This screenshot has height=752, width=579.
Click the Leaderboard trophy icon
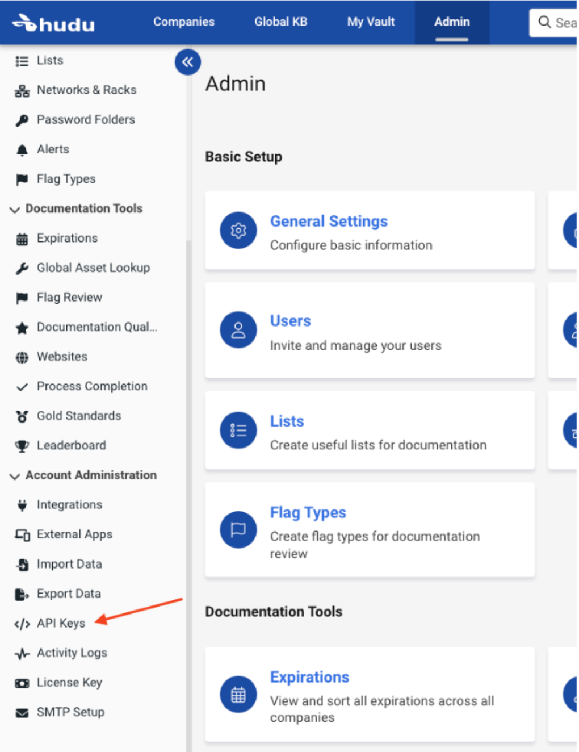(22, 445)
